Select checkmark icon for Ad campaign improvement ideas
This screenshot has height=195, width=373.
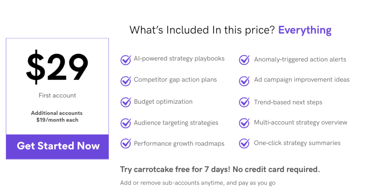244,81
